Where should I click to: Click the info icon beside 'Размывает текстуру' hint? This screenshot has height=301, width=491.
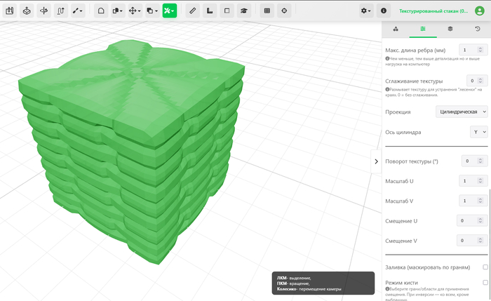click(x=387, y=90)
